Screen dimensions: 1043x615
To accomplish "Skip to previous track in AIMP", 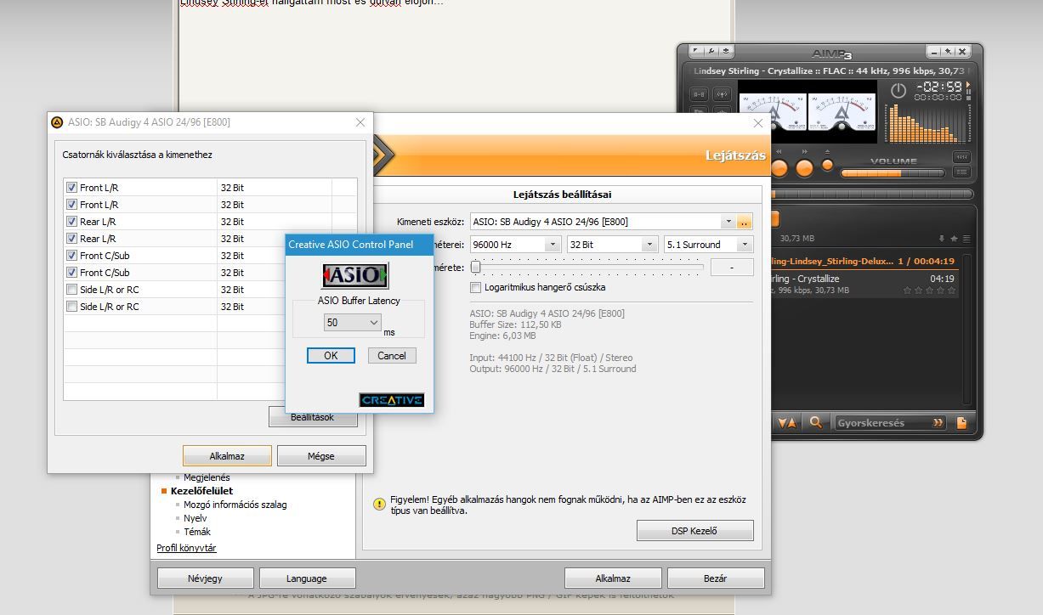I will 779,168.
